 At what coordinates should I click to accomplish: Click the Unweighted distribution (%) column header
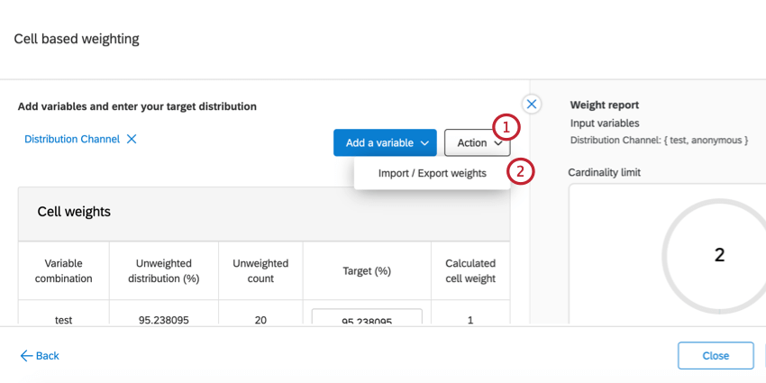click(x=164, y=270)
